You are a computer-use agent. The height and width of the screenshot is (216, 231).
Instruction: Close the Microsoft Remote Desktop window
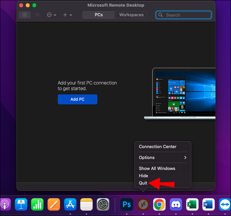point(21,5)
